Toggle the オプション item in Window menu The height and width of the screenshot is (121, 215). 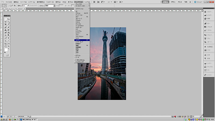82,55
